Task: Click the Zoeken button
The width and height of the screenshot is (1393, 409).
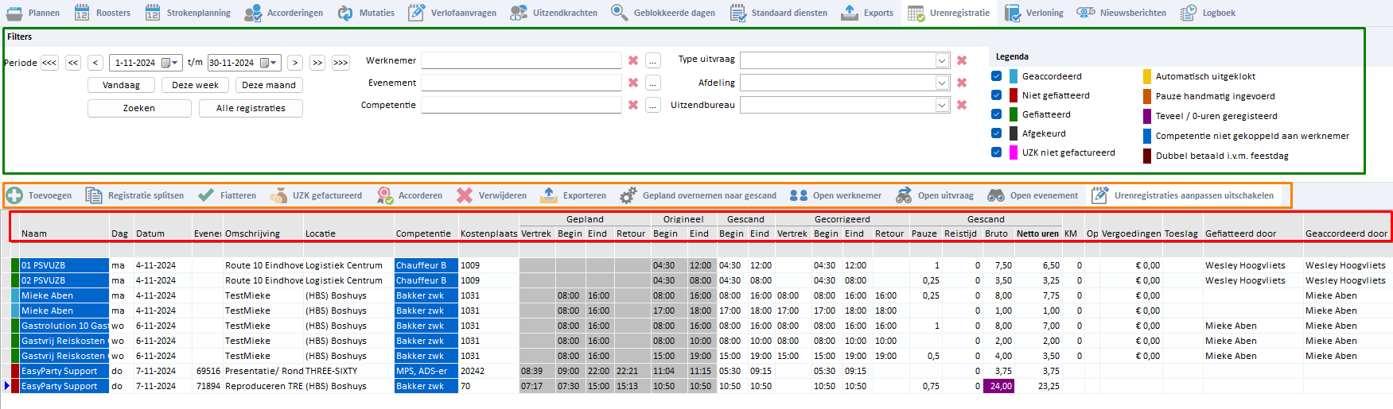Action: (139, 108)
